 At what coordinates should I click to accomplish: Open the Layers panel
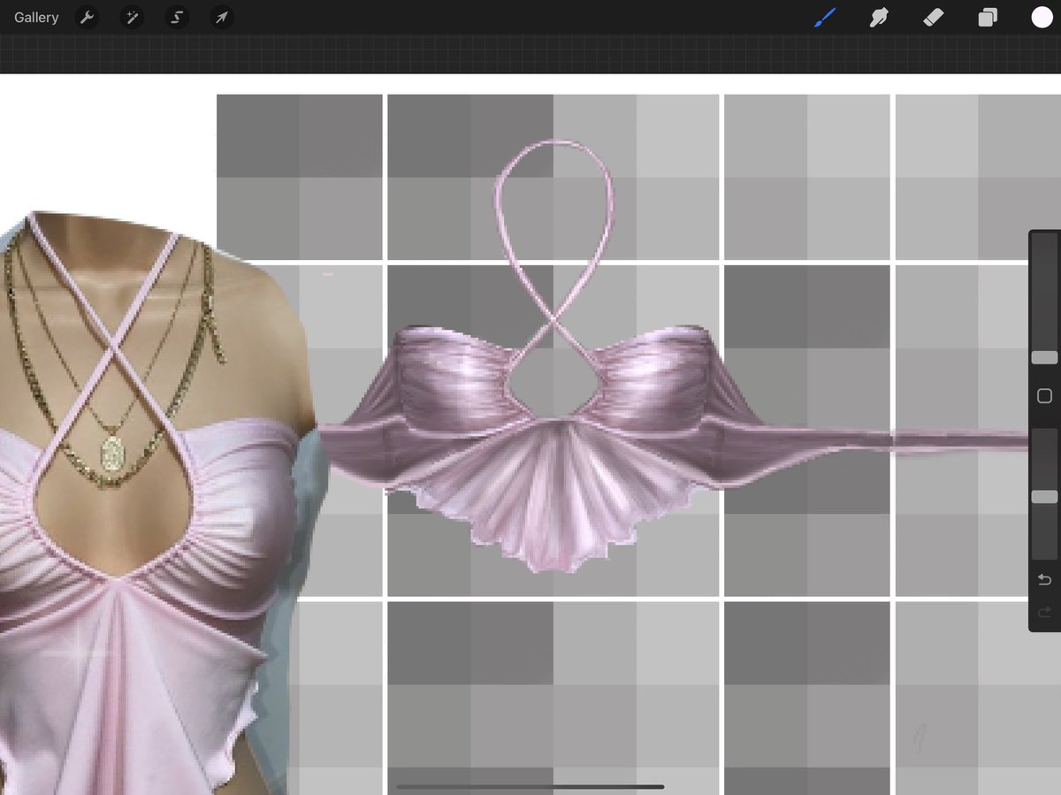pyautogui.click(x=988, y=18)
